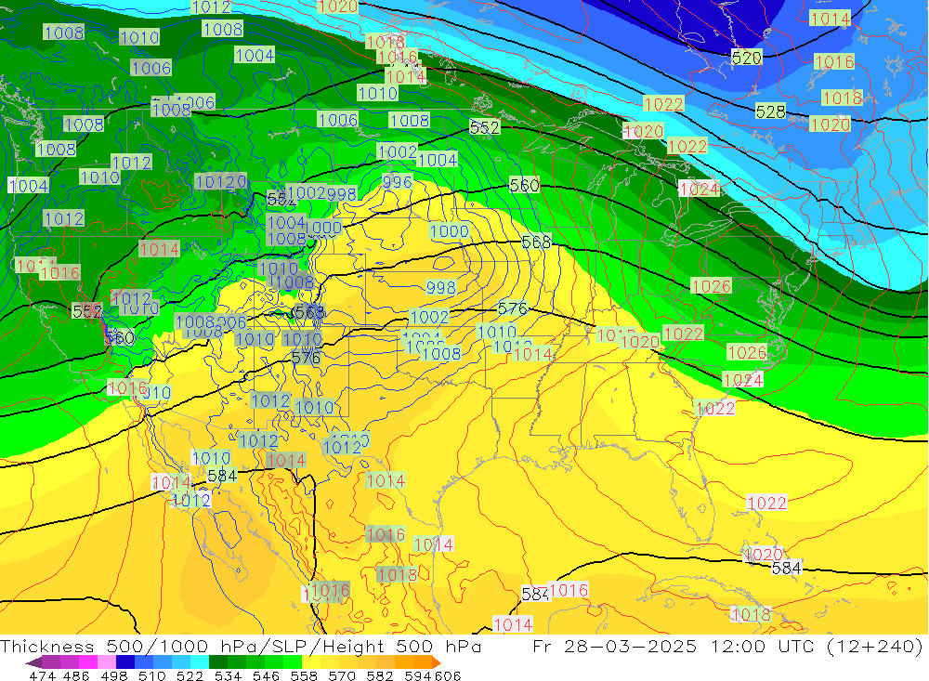Image resolution: width=929 pixels, height=681 pixels.
Task: Click the orange right arrow of legend
Action: tap(436, 662)
